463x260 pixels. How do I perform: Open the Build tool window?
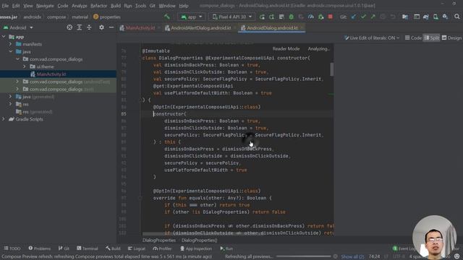(x=113, y=248)
